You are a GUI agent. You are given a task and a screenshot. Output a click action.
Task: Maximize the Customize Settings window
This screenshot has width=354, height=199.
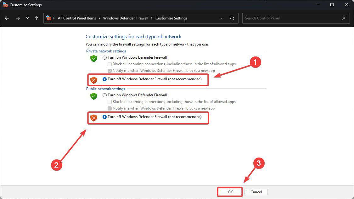[332, 5]
